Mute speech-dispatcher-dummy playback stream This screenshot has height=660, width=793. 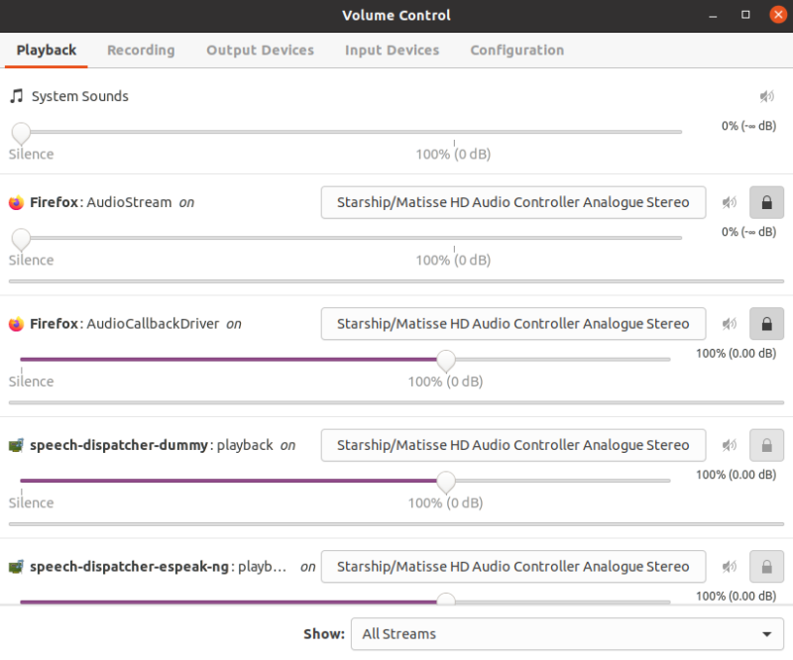tap(729, 445)
